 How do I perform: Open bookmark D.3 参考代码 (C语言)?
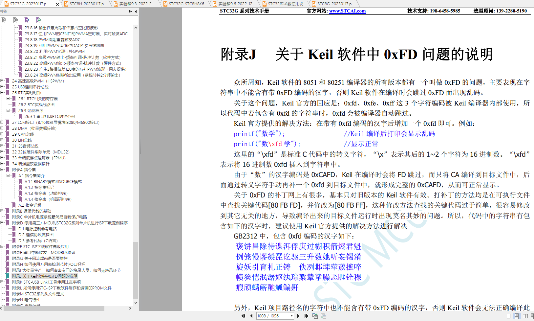click(38, 241)
